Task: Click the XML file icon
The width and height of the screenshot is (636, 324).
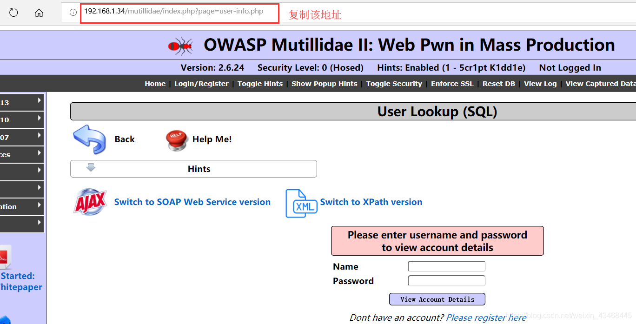Action: coord(301,203)
